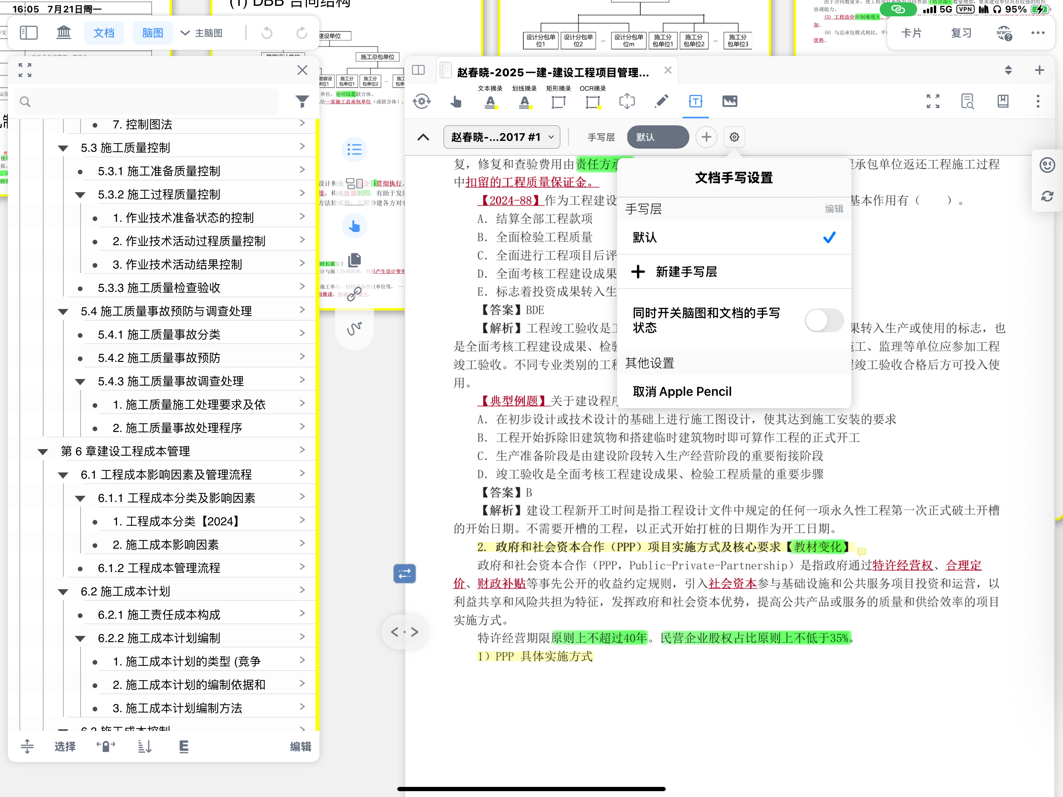1063x797 pixels.
Task: Click the outline filter funnel icon
Action: (302, 102)
